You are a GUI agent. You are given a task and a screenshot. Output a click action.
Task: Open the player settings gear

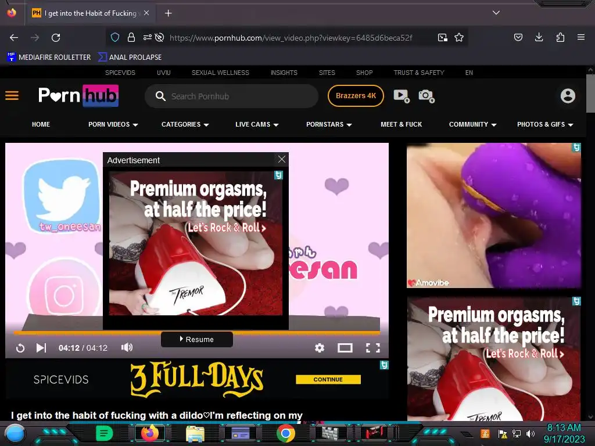(320, 348)
